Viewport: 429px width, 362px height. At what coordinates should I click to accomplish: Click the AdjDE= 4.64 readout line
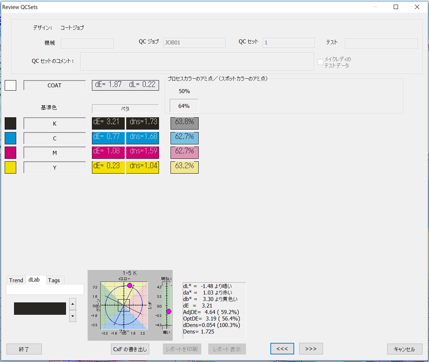[x=211, y=312]
